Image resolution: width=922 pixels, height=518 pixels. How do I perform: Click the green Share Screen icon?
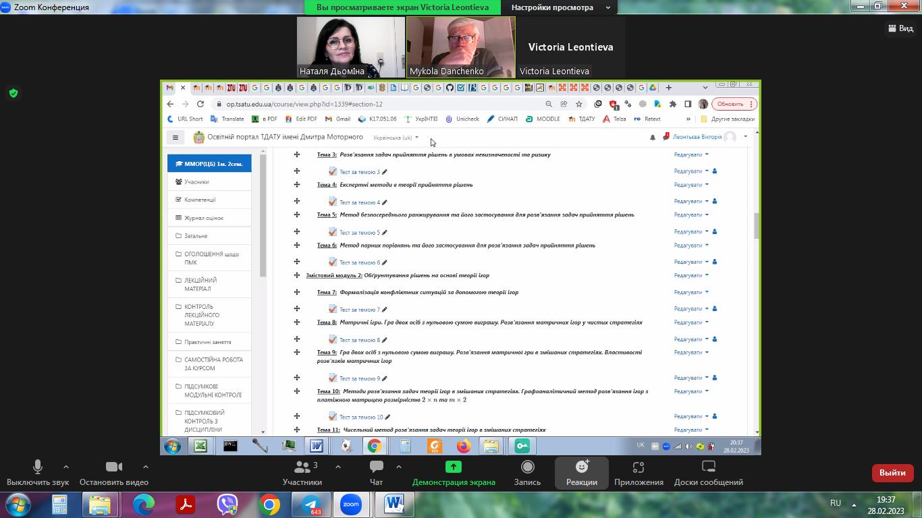tap(454, 467)
